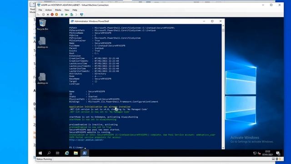The height and width of the screenshot is (164, 291).
Task: Click the keyboard status icon in VM status bar
Action: 273,159
